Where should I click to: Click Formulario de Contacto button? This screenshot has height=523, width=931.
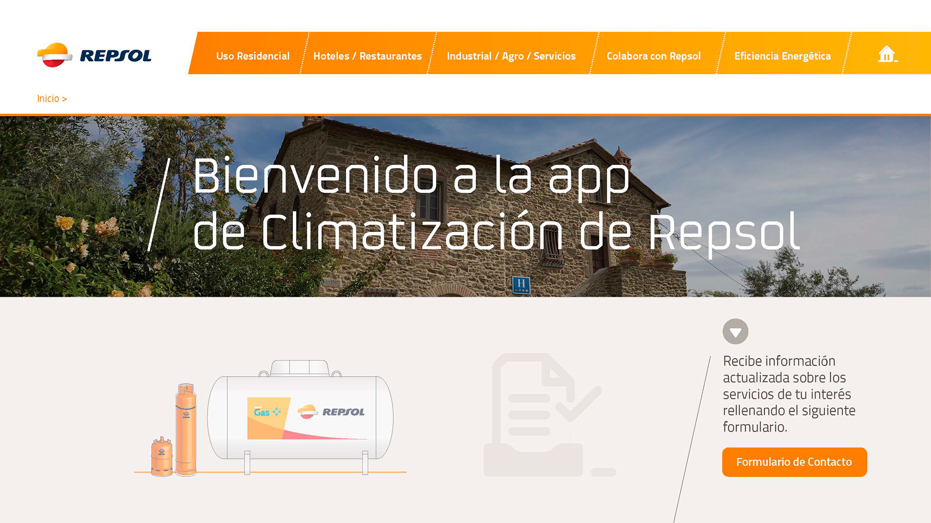click(794, 462)
